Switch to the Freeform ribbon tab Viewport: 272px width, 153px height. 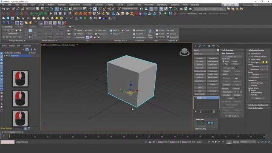point(20,27)
